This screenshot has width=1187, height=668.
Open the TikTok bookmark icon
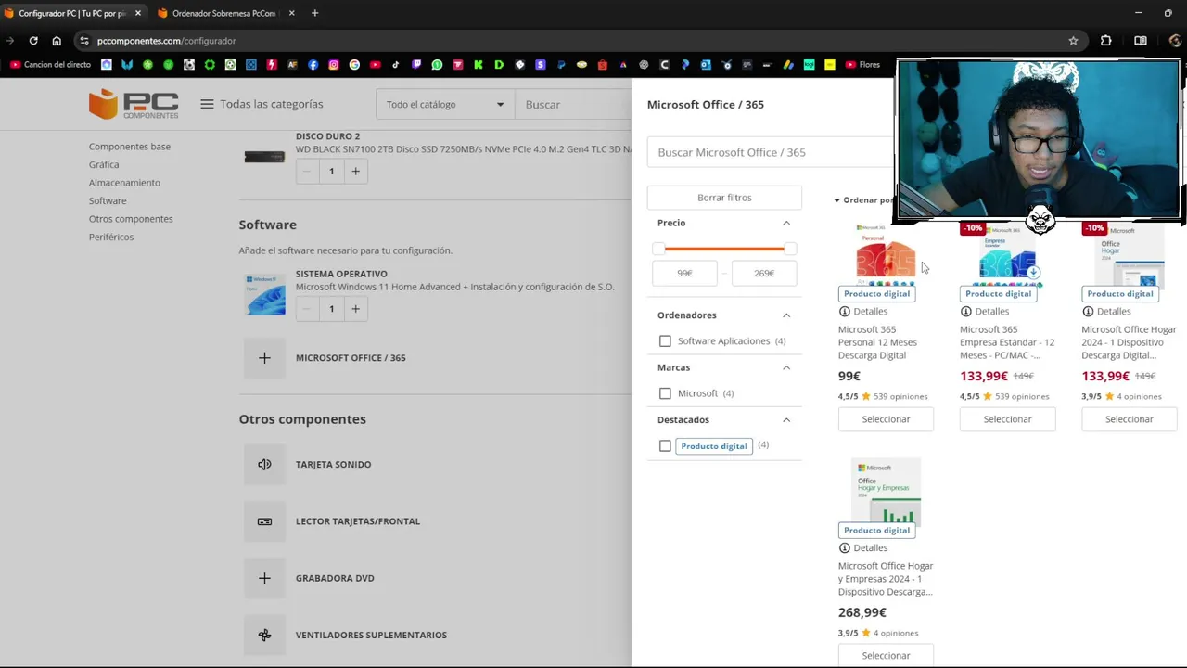[396, 65]
